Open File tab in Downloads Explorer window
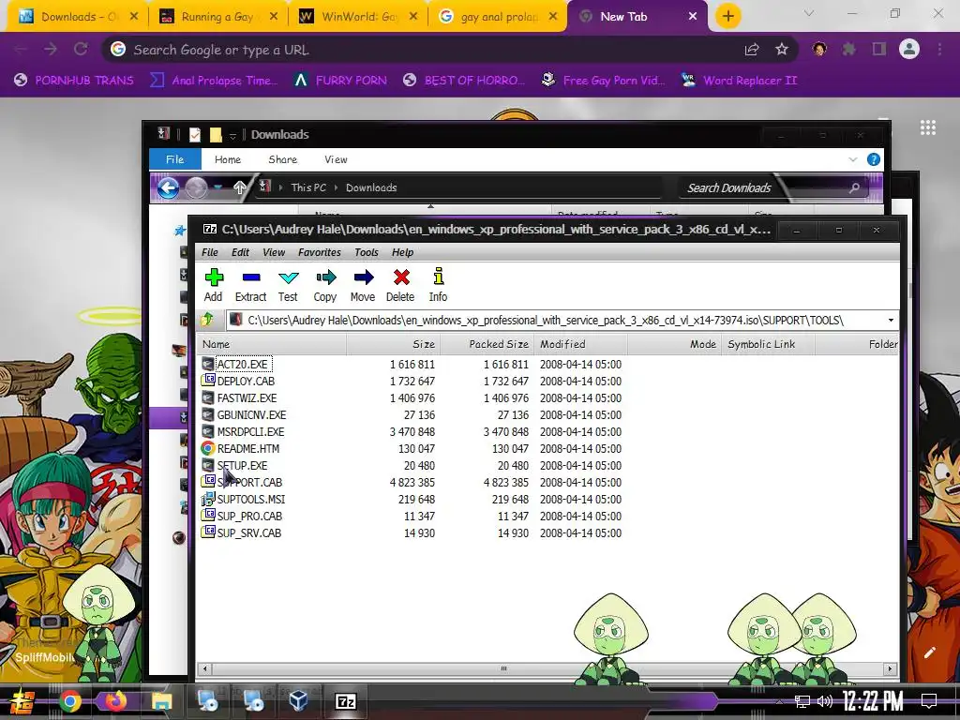This screenshot has height=720, width=960. (x=175, y=159)
